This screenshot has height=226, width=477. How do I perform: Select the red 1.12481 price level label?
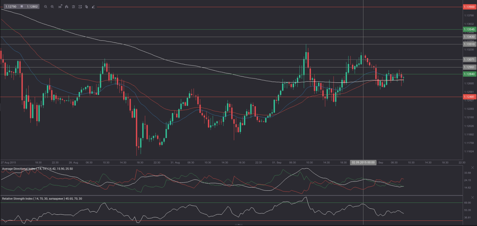pyautogui.click(x=469, y=97)
